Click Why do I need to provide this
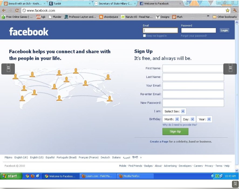239x189 pixels. point(180,125)
